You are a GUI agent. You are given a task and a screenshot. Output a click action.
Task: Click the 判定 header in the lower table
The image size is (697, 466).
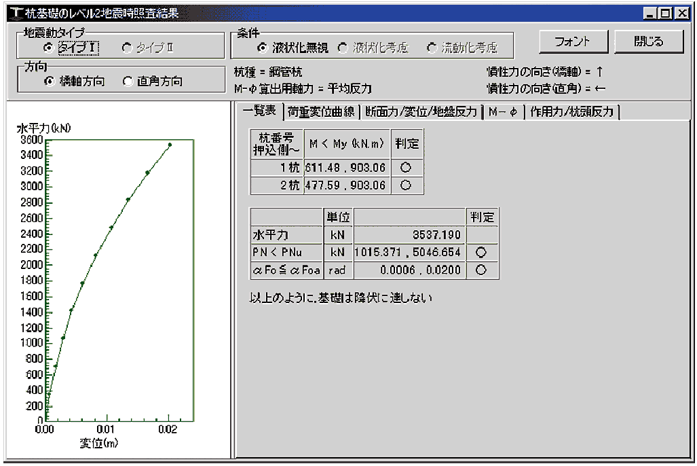tap(483, 217)
